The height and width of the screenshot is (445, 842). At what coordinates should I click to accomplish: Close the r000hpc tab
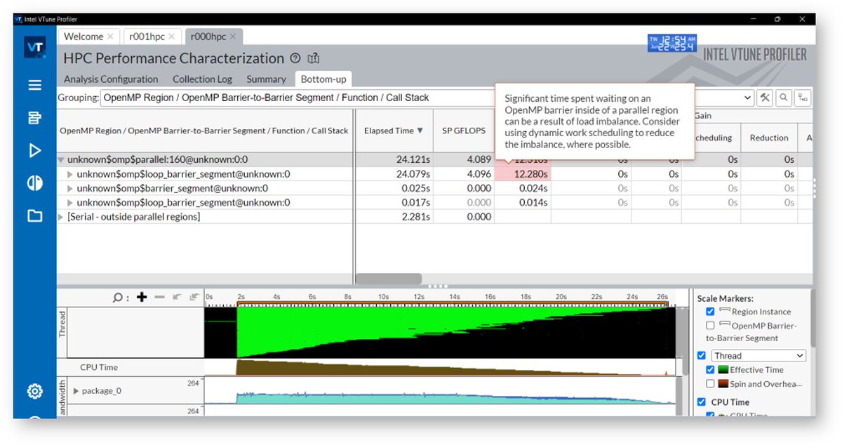(x=233, y=36)
